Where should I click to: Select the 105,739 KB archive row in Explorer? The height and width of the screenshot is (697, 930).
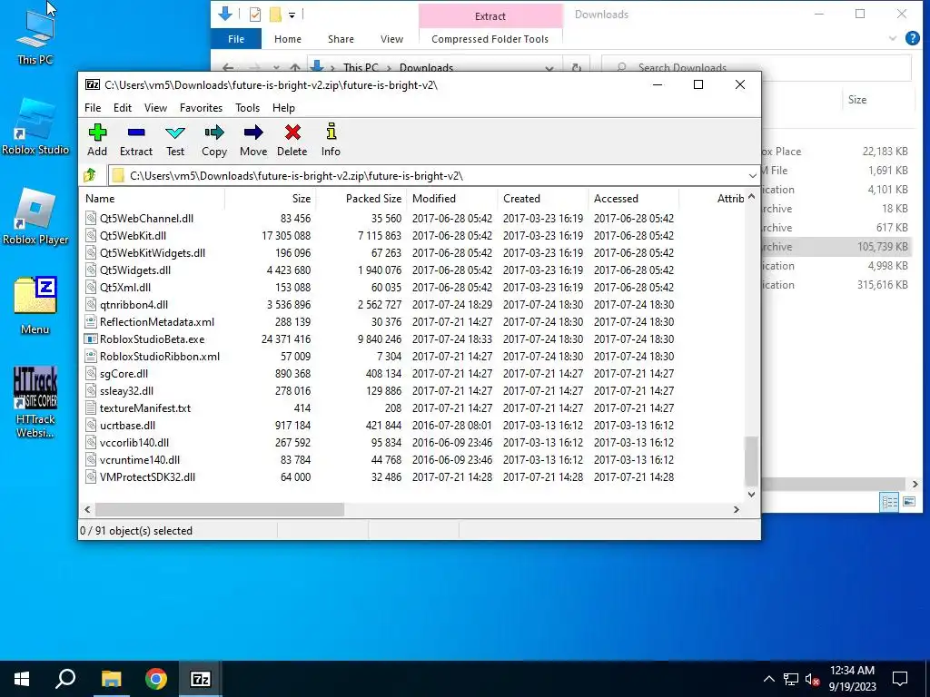point(836,247)
